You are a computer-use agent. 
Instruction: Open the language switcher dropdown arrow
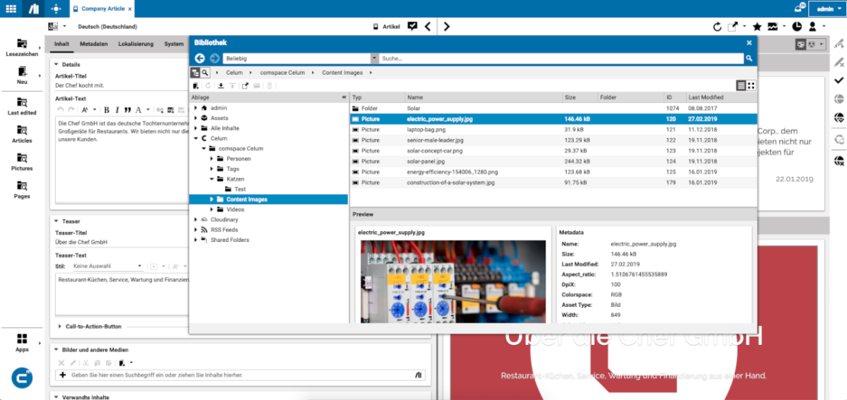64,26
